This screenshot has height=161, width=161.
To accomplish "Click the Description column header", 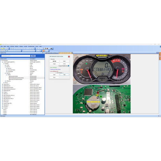I will point(37,59).
